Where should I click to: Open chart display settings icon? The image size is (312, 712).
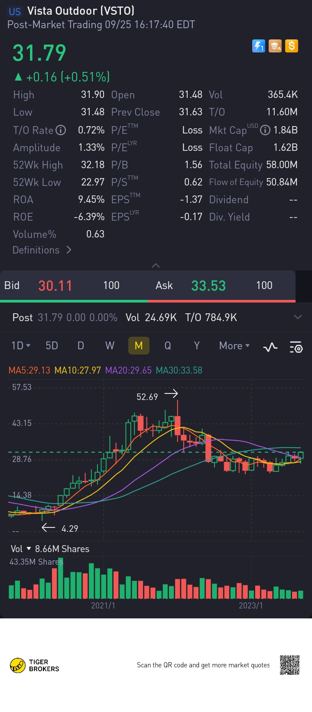296,347
